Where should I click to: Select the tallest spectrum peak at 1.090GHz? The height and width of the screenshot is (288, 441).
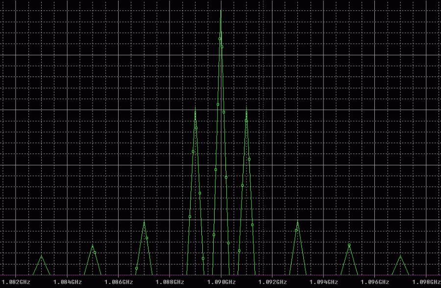(x=221, y=142)
